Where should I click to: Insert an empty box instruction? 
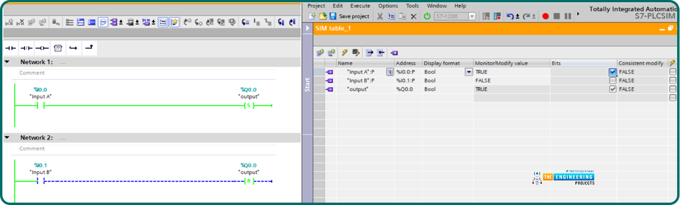coord(58,48)
